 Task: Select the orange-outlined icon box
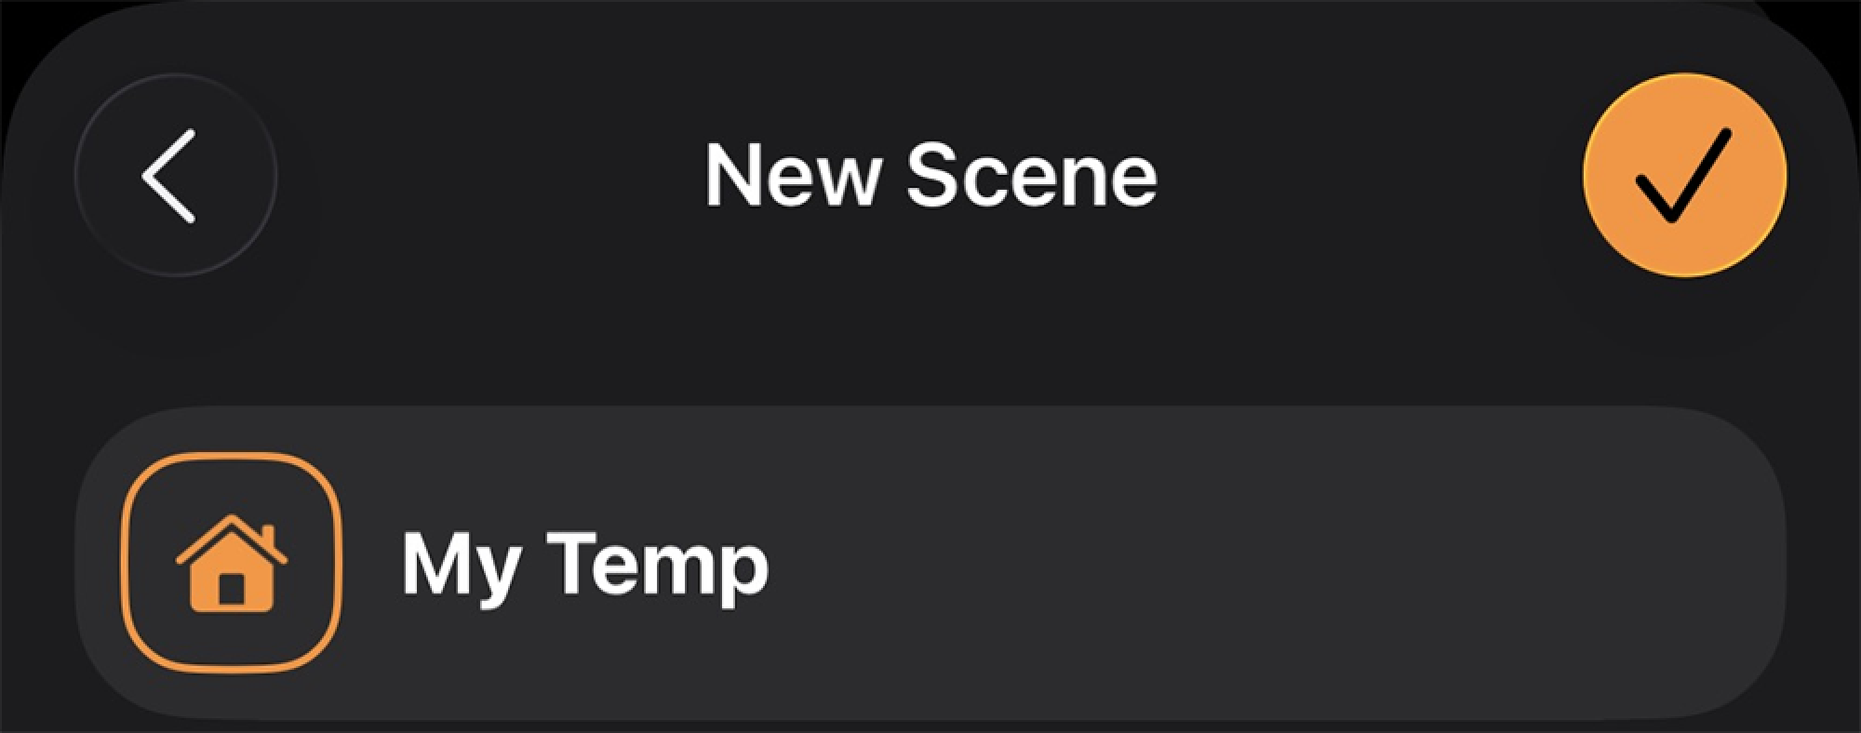[x=232, y=562]
